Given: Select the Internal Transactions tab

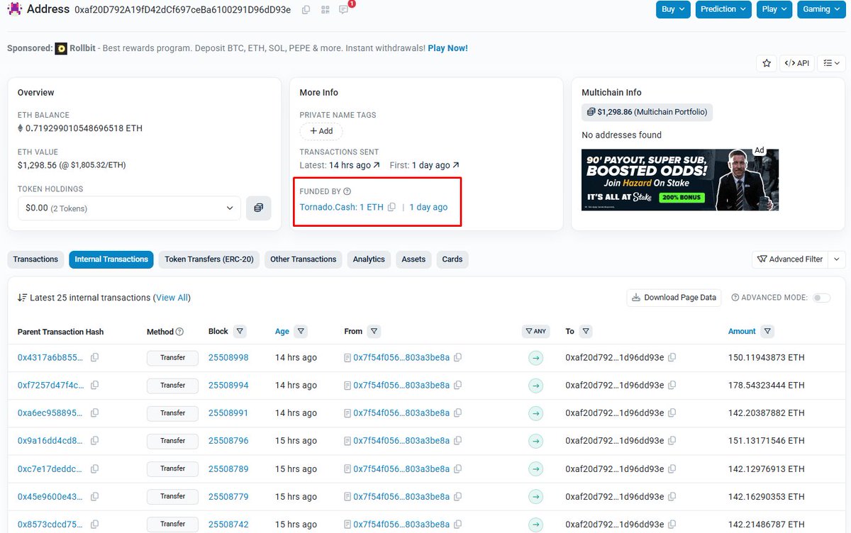Looking at the screenshot, I should pos(111,259).
